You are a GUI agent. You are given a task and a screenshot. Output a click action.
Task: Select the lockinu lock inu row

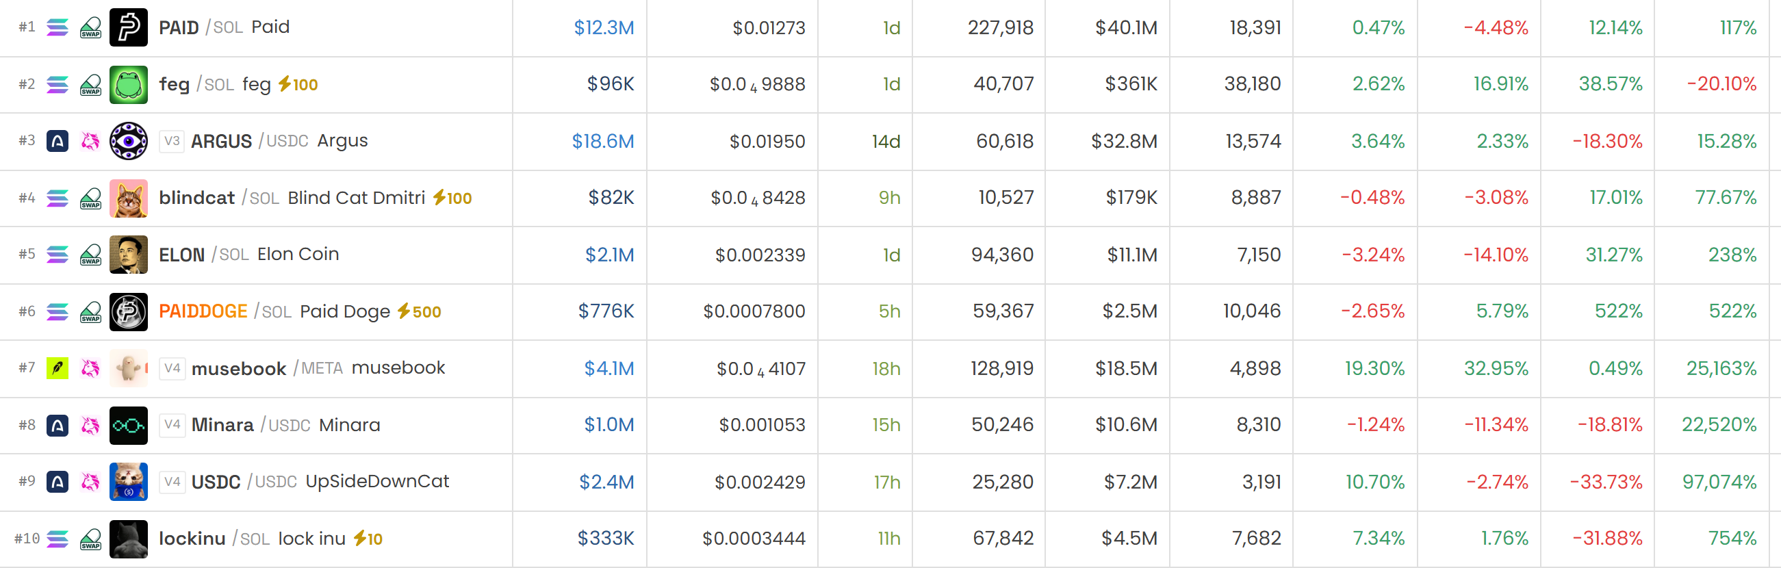point(890,539)
